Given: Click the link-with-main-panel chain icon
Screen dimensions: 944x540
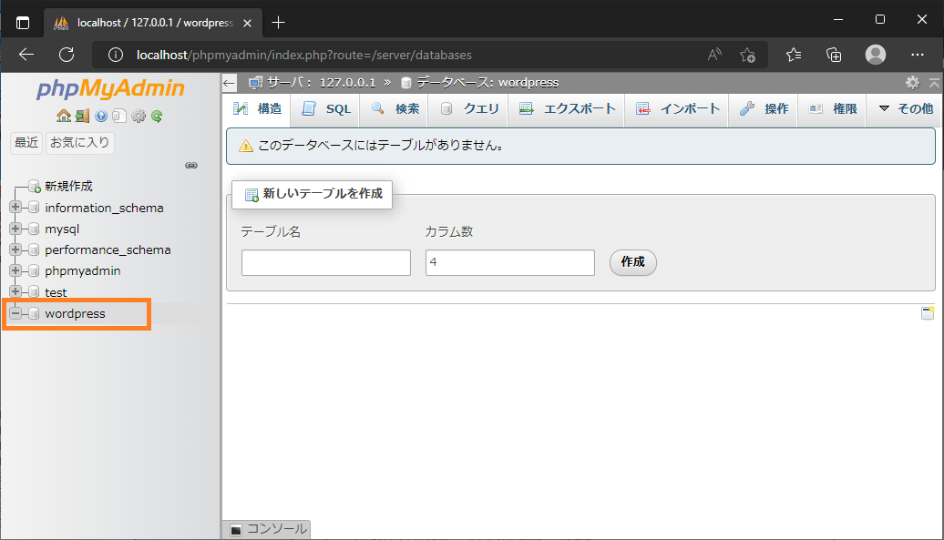Looking at the screenshot, I should (190, 166).
